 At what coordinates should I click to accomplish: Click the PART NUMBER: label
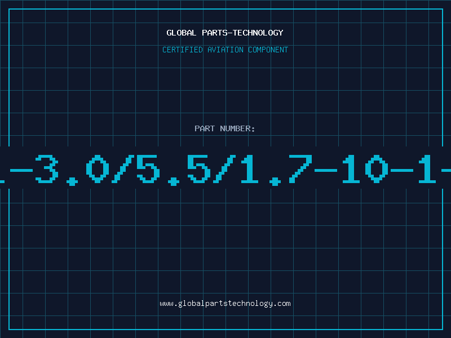click(x=225, y=128)
